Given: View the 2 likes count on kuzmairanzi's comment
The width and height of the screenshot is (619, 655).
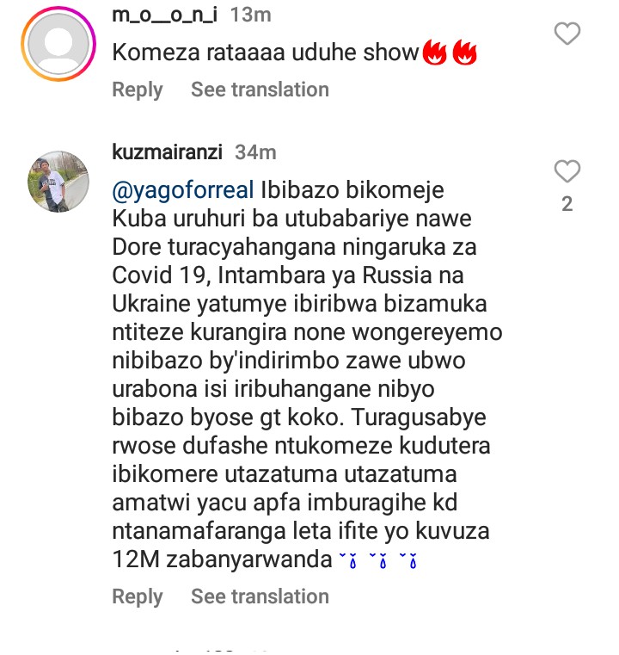Looking at the screenshot, I should (x=567, y=204).
